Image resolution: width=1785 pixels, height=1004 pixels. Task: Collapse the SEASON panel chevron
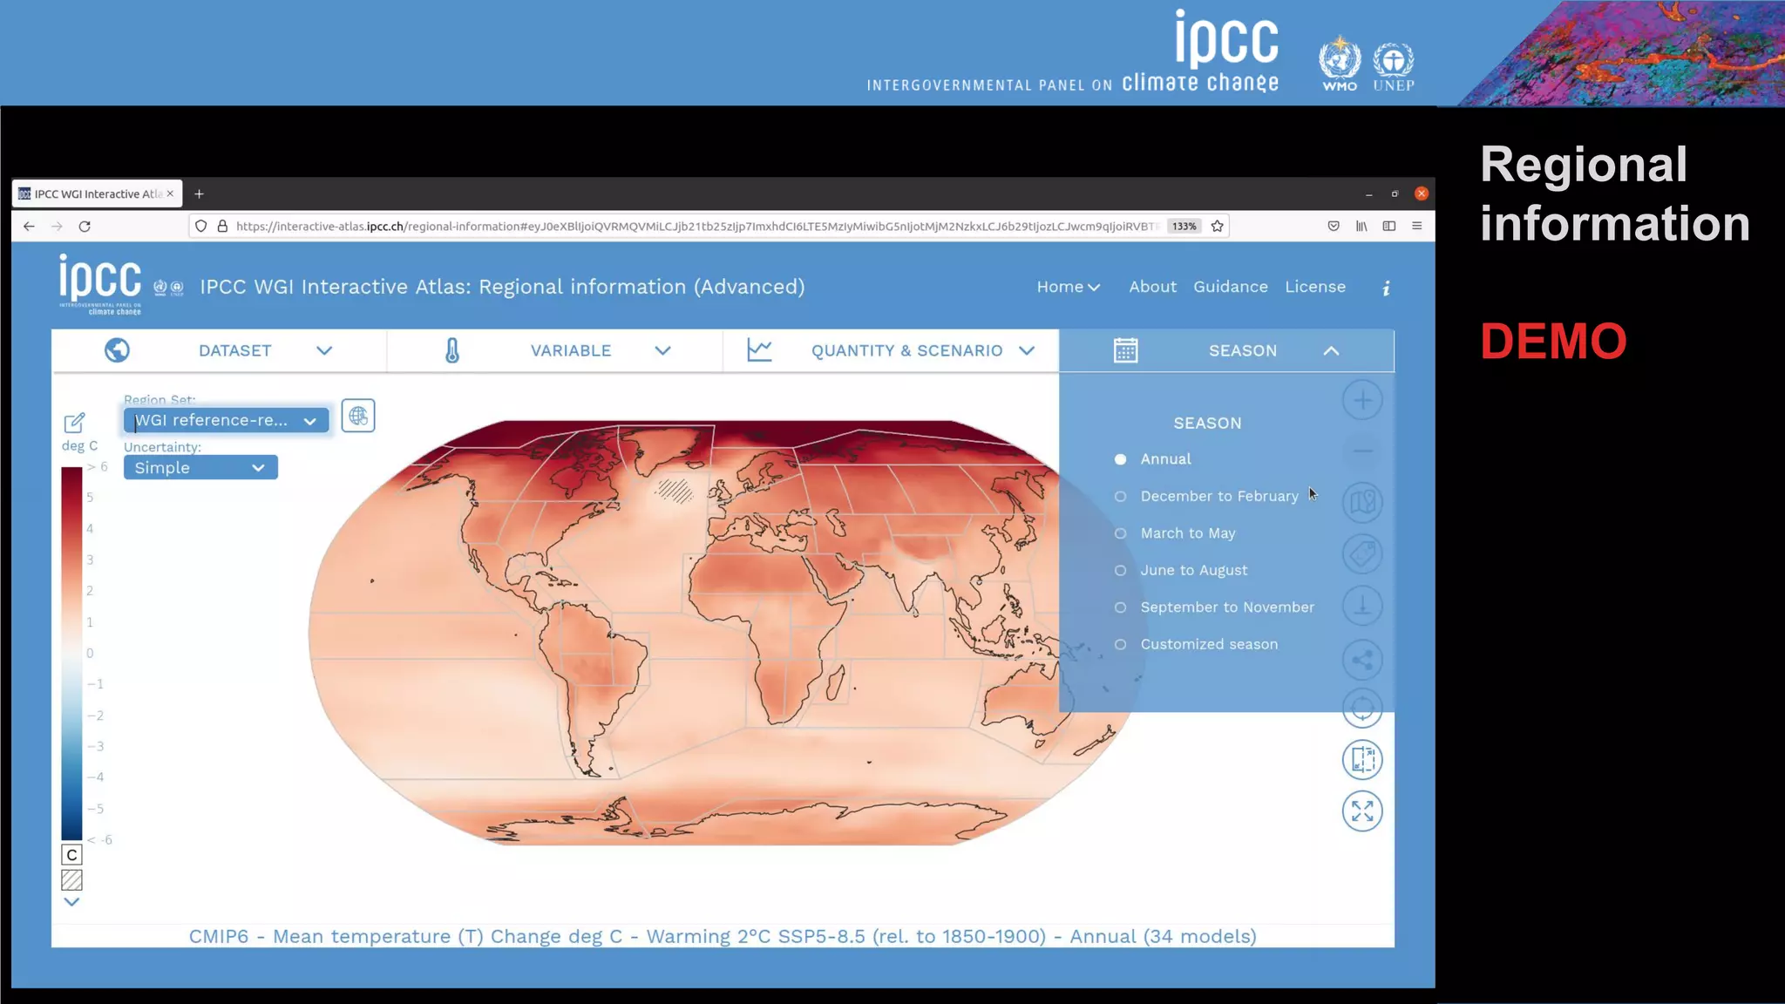pos(1331,350)
